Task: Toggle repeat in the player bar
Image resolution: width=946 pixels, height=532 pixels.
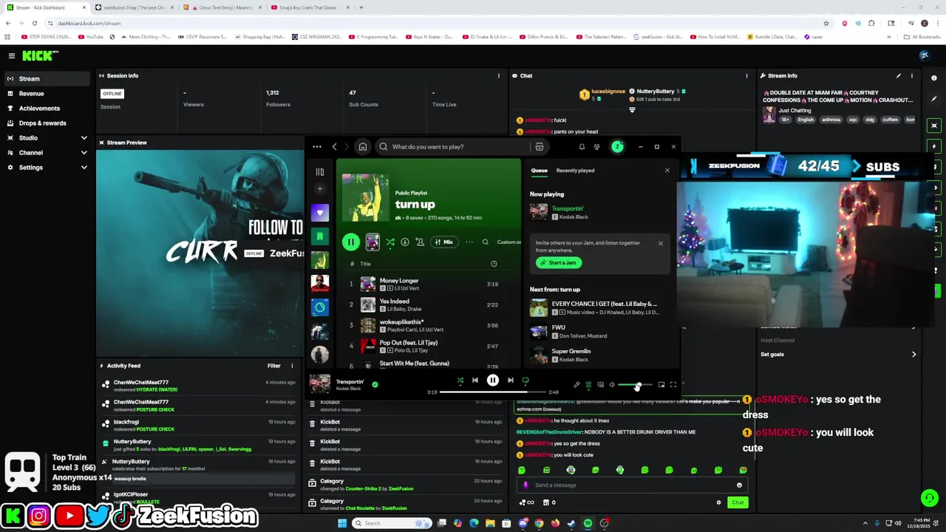Action: (x=525, y=381)
